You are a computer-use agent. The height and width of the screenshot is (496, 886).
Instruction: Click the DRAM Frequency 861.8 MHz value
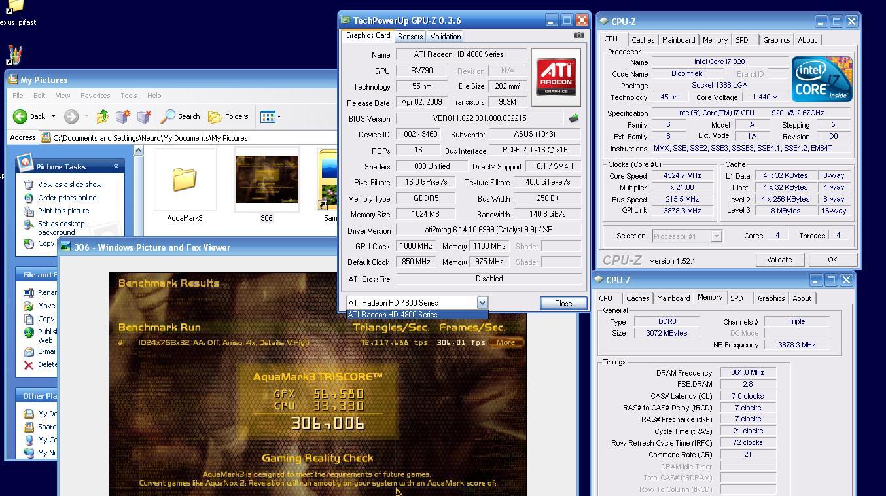click(x=748, y=373)
